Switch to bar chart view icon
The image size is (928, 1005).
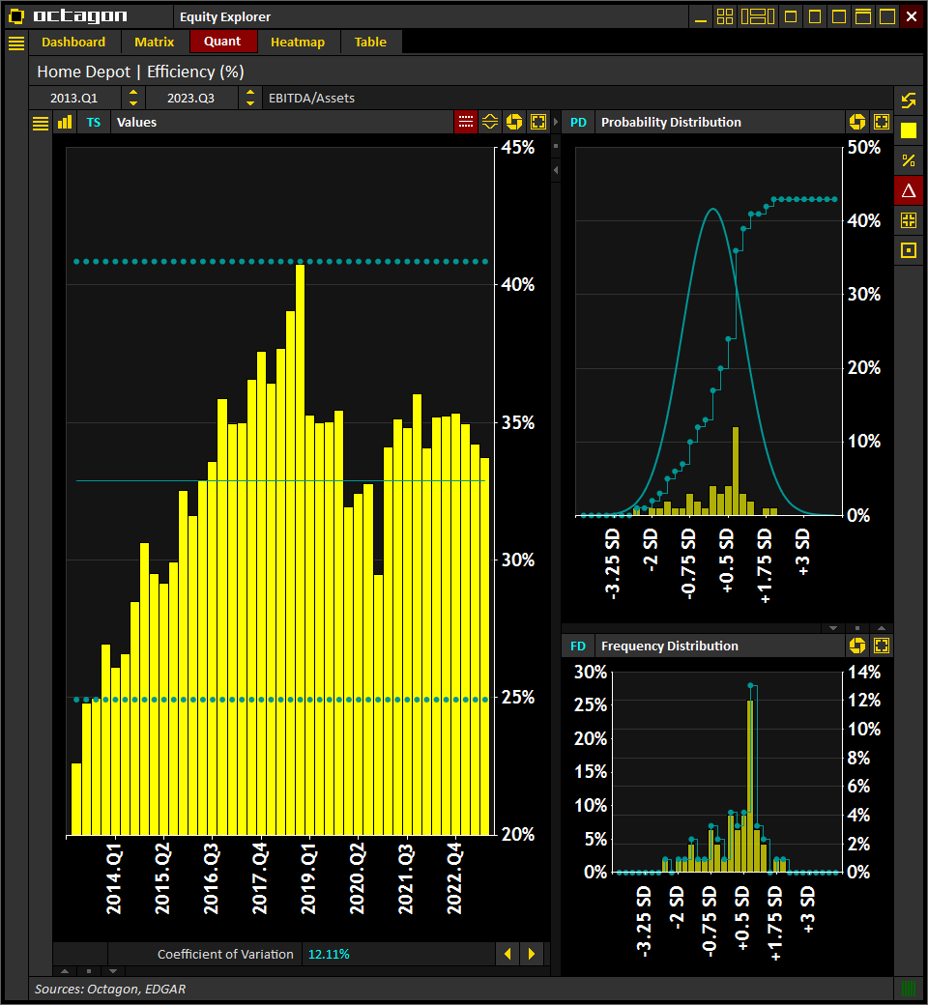[65, 123]
